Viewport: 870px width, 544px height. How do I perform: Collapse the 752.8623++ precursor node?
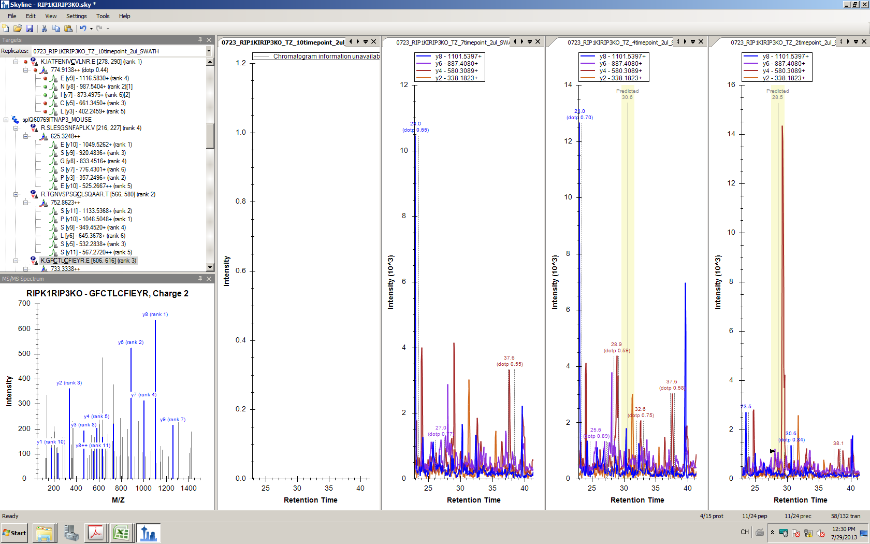pos(25,203)
